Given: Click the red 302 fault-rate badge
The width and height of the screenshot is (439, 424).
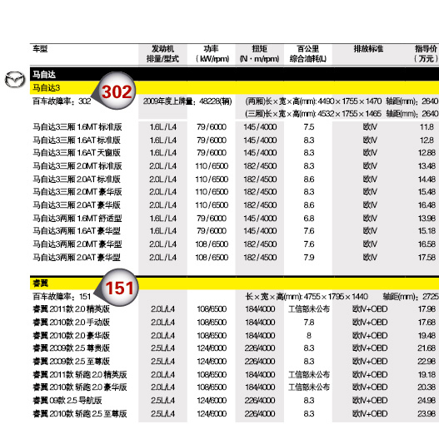Looking at the screenshot, I should 117,91.
